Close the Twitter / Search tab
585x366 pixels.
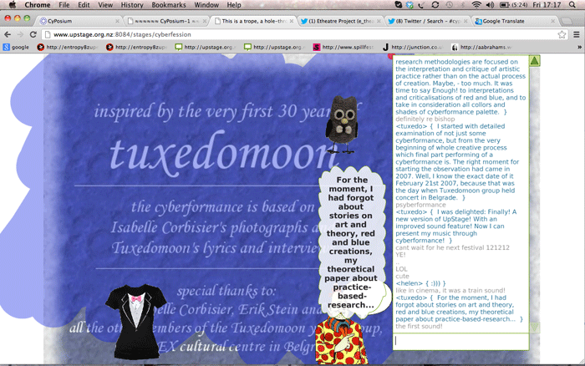coord(465,21)
